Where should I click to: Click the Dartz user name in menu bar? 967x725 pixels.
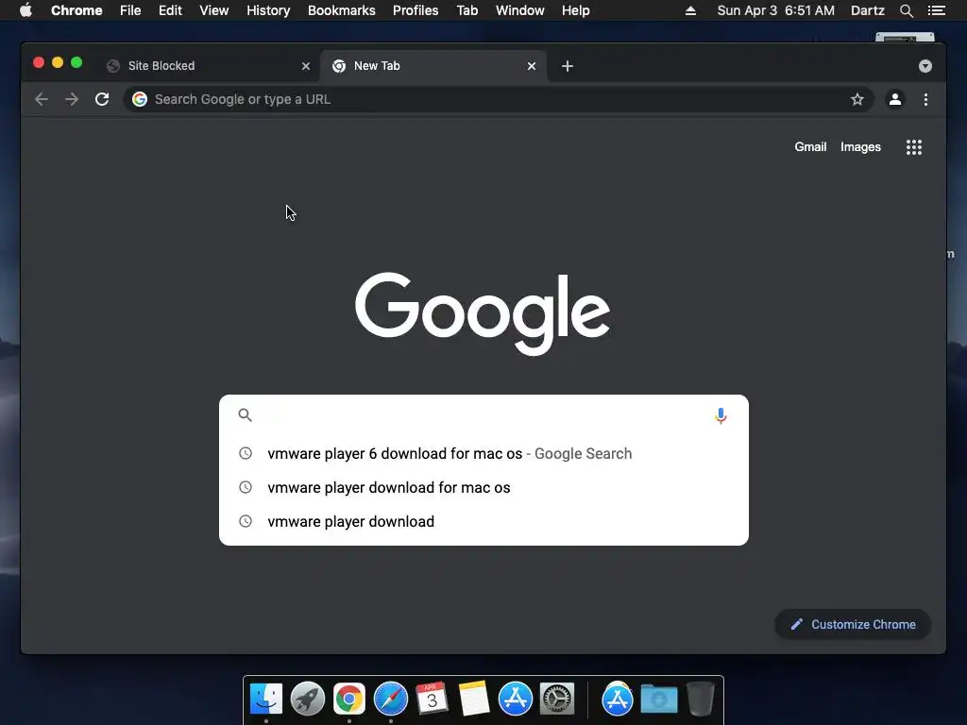[868, 10]
